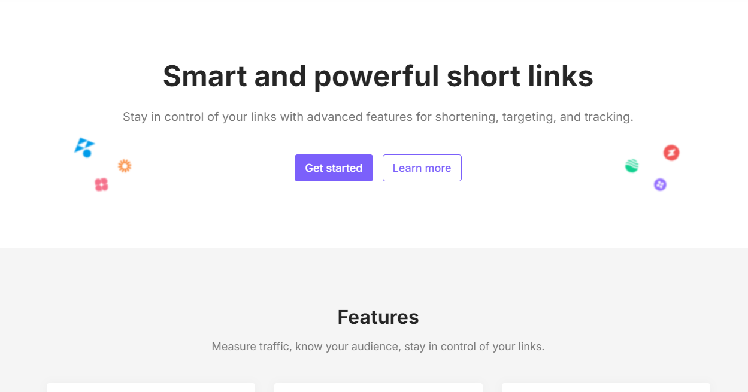The height and width of the screenshot is (392, 748).
Task: Click the word "audience" in Features description
Action: tap(362, 347)
